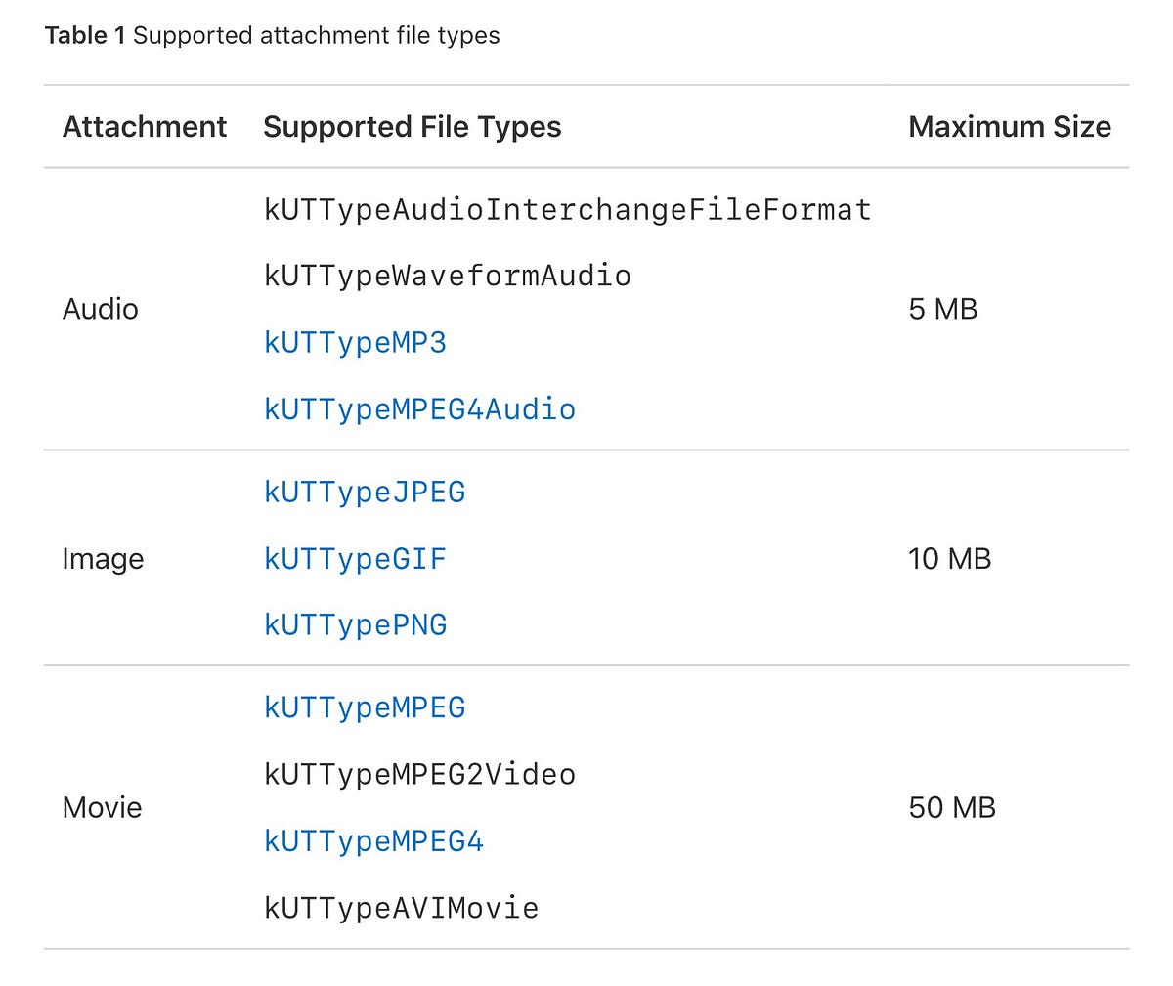Click kUTTypeAudioInterchangeFileFormat text
This screenshot has width=1173, height=986.
(567, 210)
